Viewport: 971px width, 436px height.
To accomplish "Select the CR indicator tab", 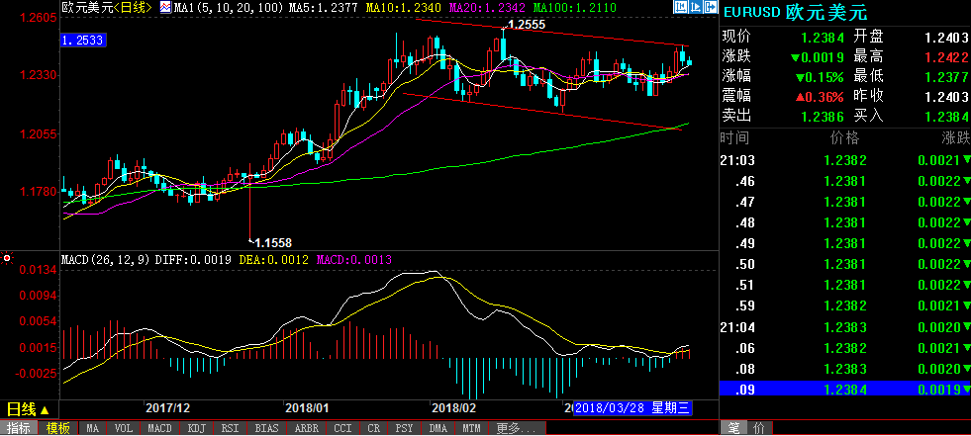I will pyautogui.click(x=374, y=428).
